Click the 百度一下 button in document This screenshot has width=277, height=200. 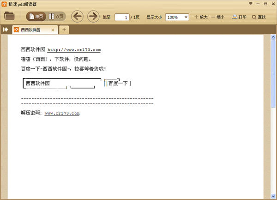[118, 83]
